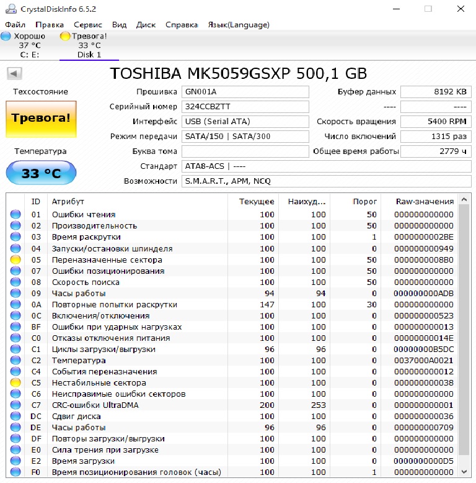Click blue status icon for C4 События переназначения
The width and height of the screenshot is (476, 483).
(15, 371)
